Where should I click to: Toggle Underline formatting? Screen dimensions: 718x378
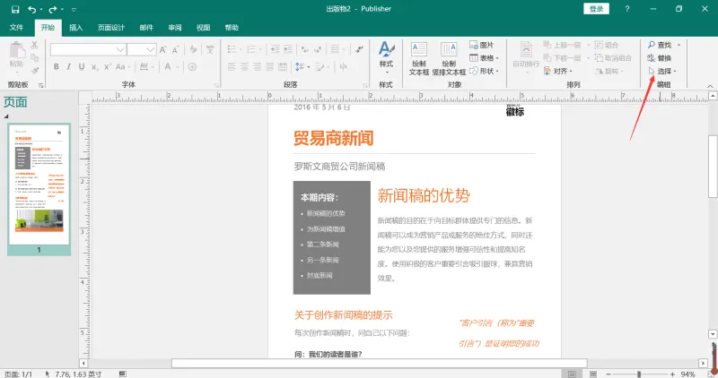(82, 67)
